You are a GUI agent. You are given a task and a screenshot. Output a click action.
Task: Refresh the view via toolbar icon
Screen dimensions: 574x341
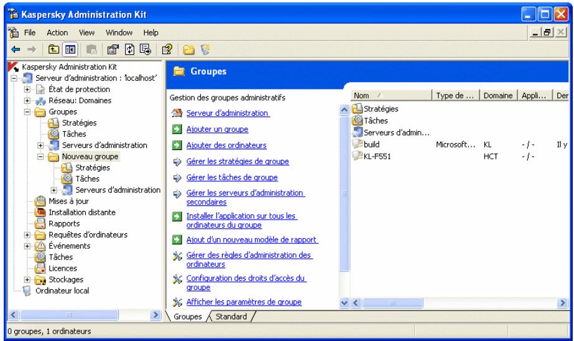click(x=129, y=49)
